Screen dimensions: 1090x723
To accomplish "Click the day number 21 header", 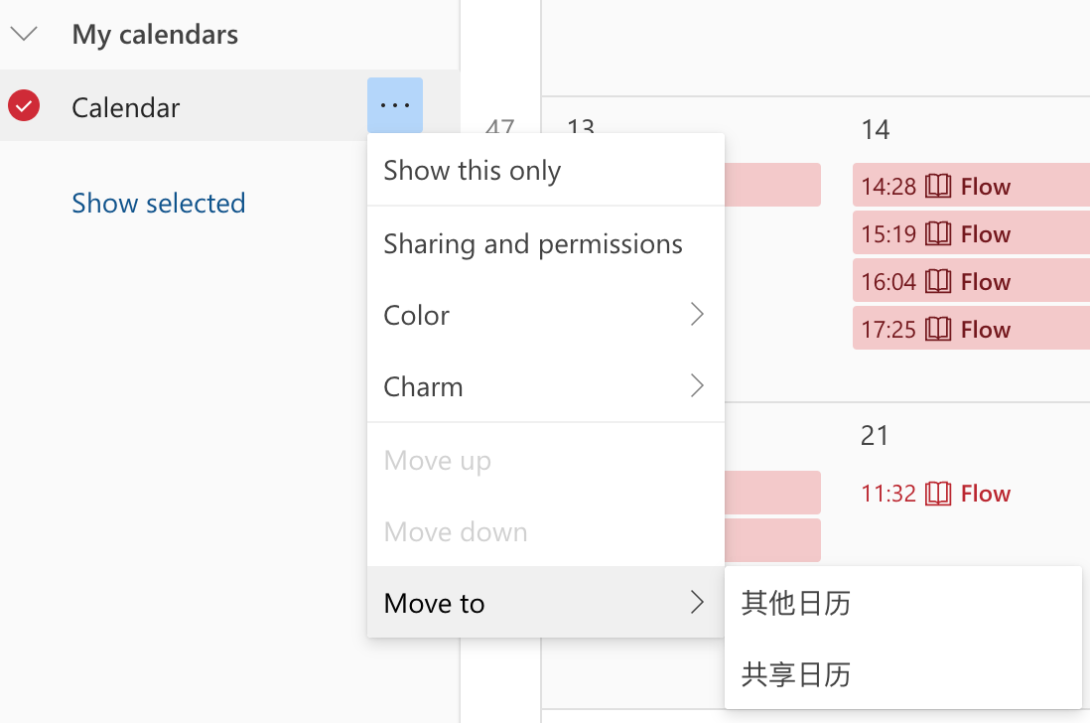I will (x=875, y=435).
